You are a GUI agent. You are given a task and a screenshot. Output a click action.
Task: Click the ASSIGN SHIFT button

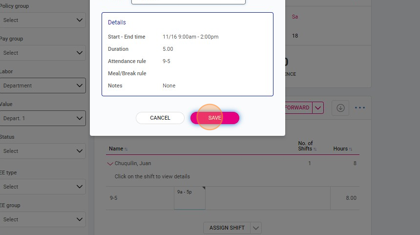pos(227,228)
